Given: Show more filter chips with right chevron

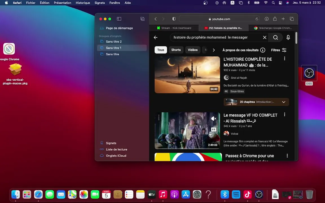Looking at the screenshot, I should point(214,50).
